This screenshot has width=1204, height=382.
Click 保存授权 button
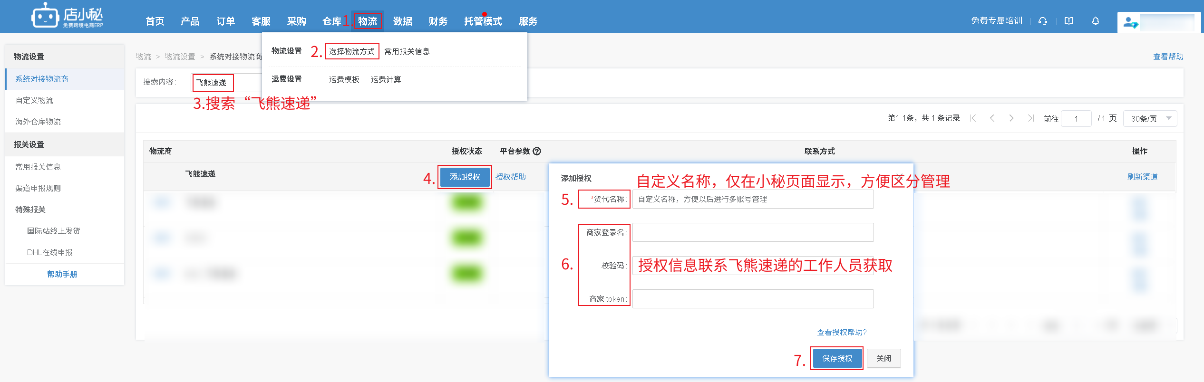[837, 358]
